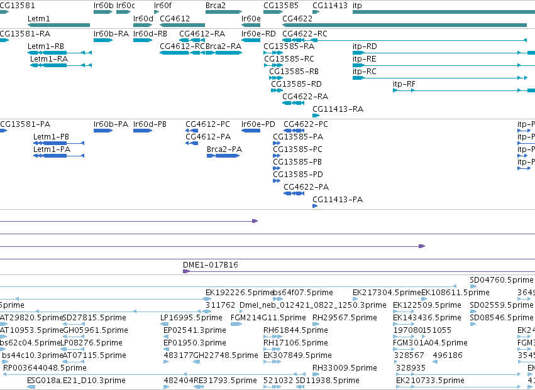
Task: Click transcript CG4622-RC label
Action: coord(305,33)
